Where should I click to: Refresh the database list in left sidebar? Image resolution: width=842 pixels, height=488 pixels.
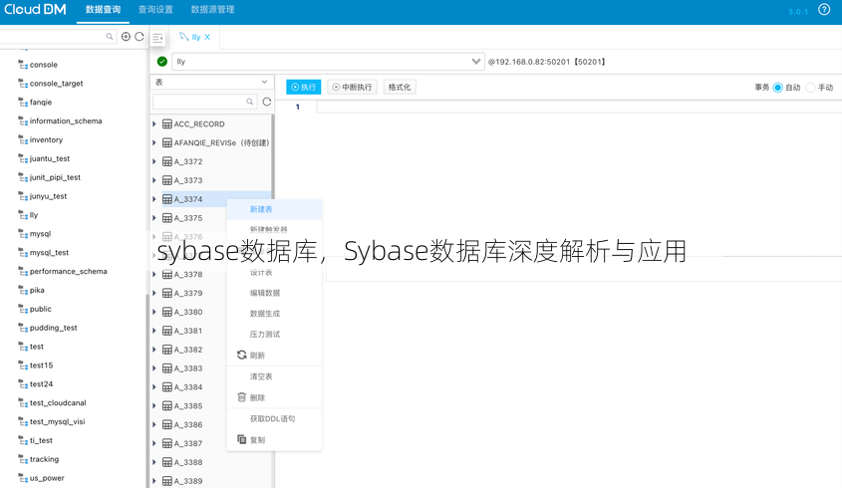(x=140, y=37)
